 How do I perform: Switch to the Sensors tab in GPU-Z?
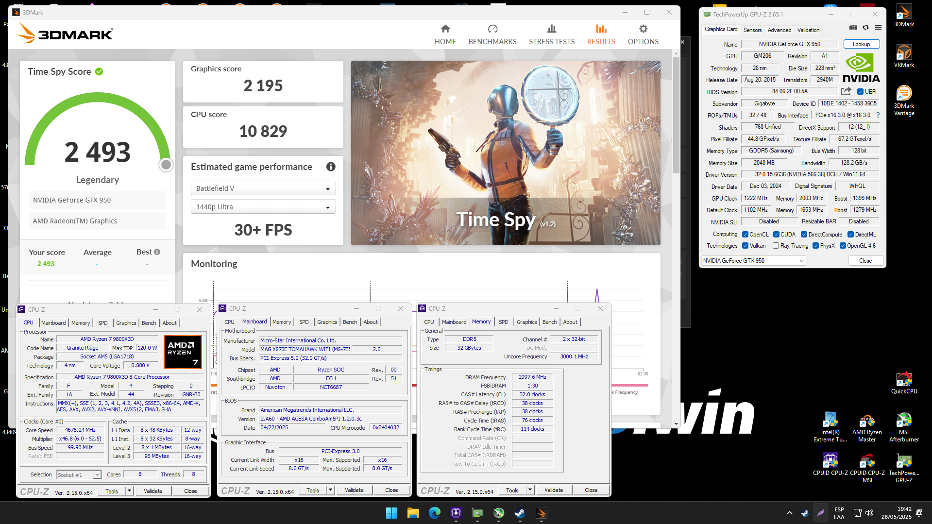(x=752, y=30)
